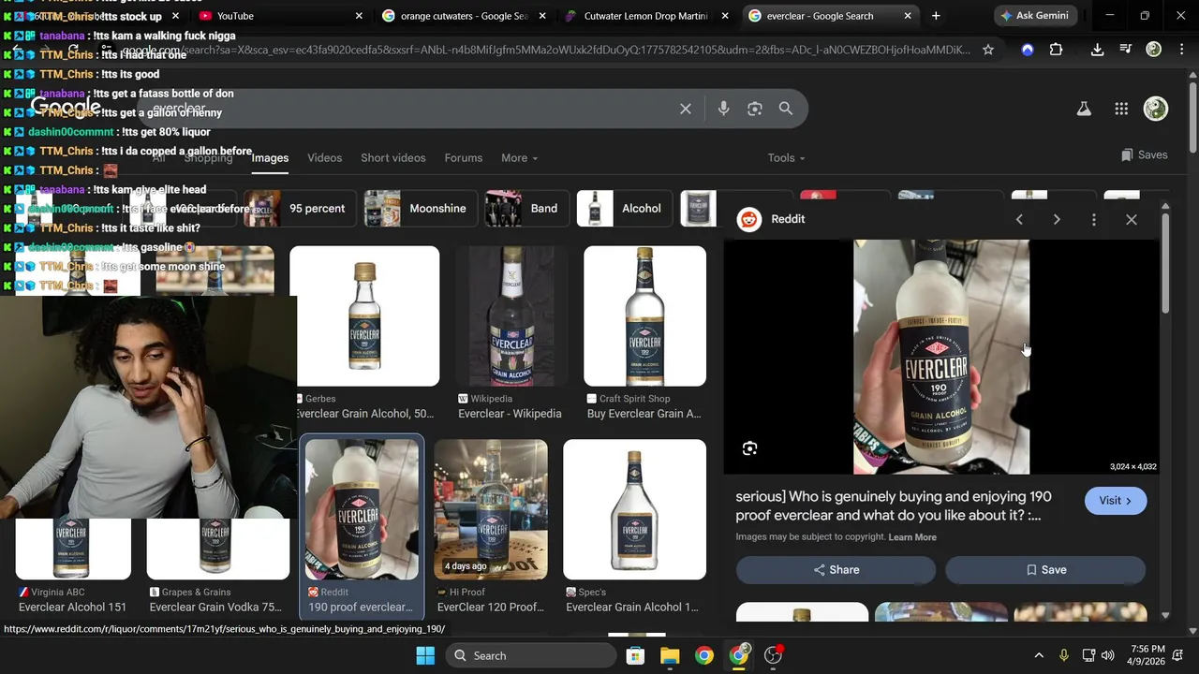1199x674 pixels.
Task: Open the Tools dropdown
Action: tap(786, 158)
